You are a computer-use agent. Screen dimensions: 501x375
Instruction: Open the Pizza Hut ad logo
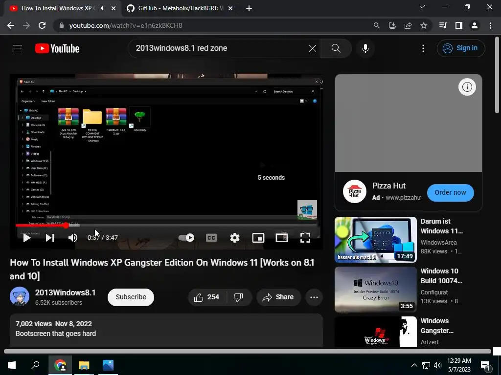(354, 191)
